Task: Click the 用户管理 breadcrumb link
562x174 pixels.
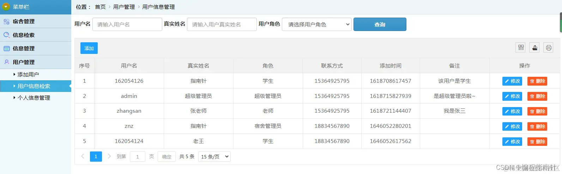Action: pos(124,7)
